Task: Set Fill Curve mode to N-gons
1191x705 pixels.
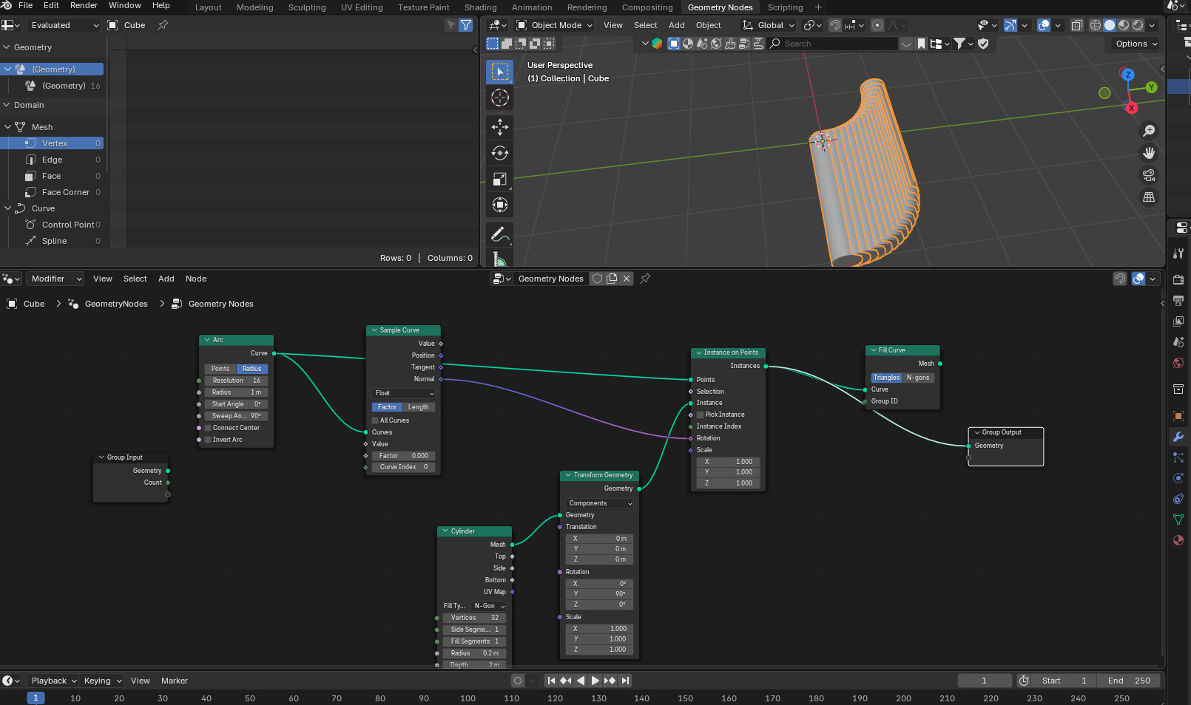Action: click(918, 378)
